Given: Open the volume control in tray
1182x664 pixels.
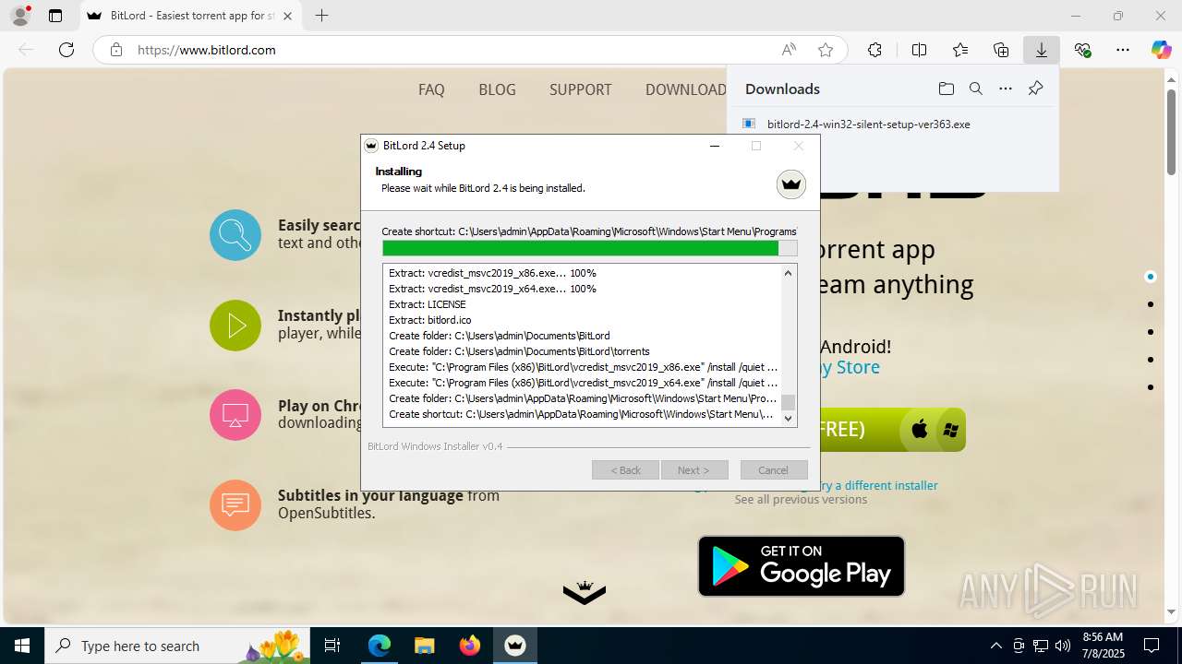Looking at the screenshot, I should [1063, 646].
